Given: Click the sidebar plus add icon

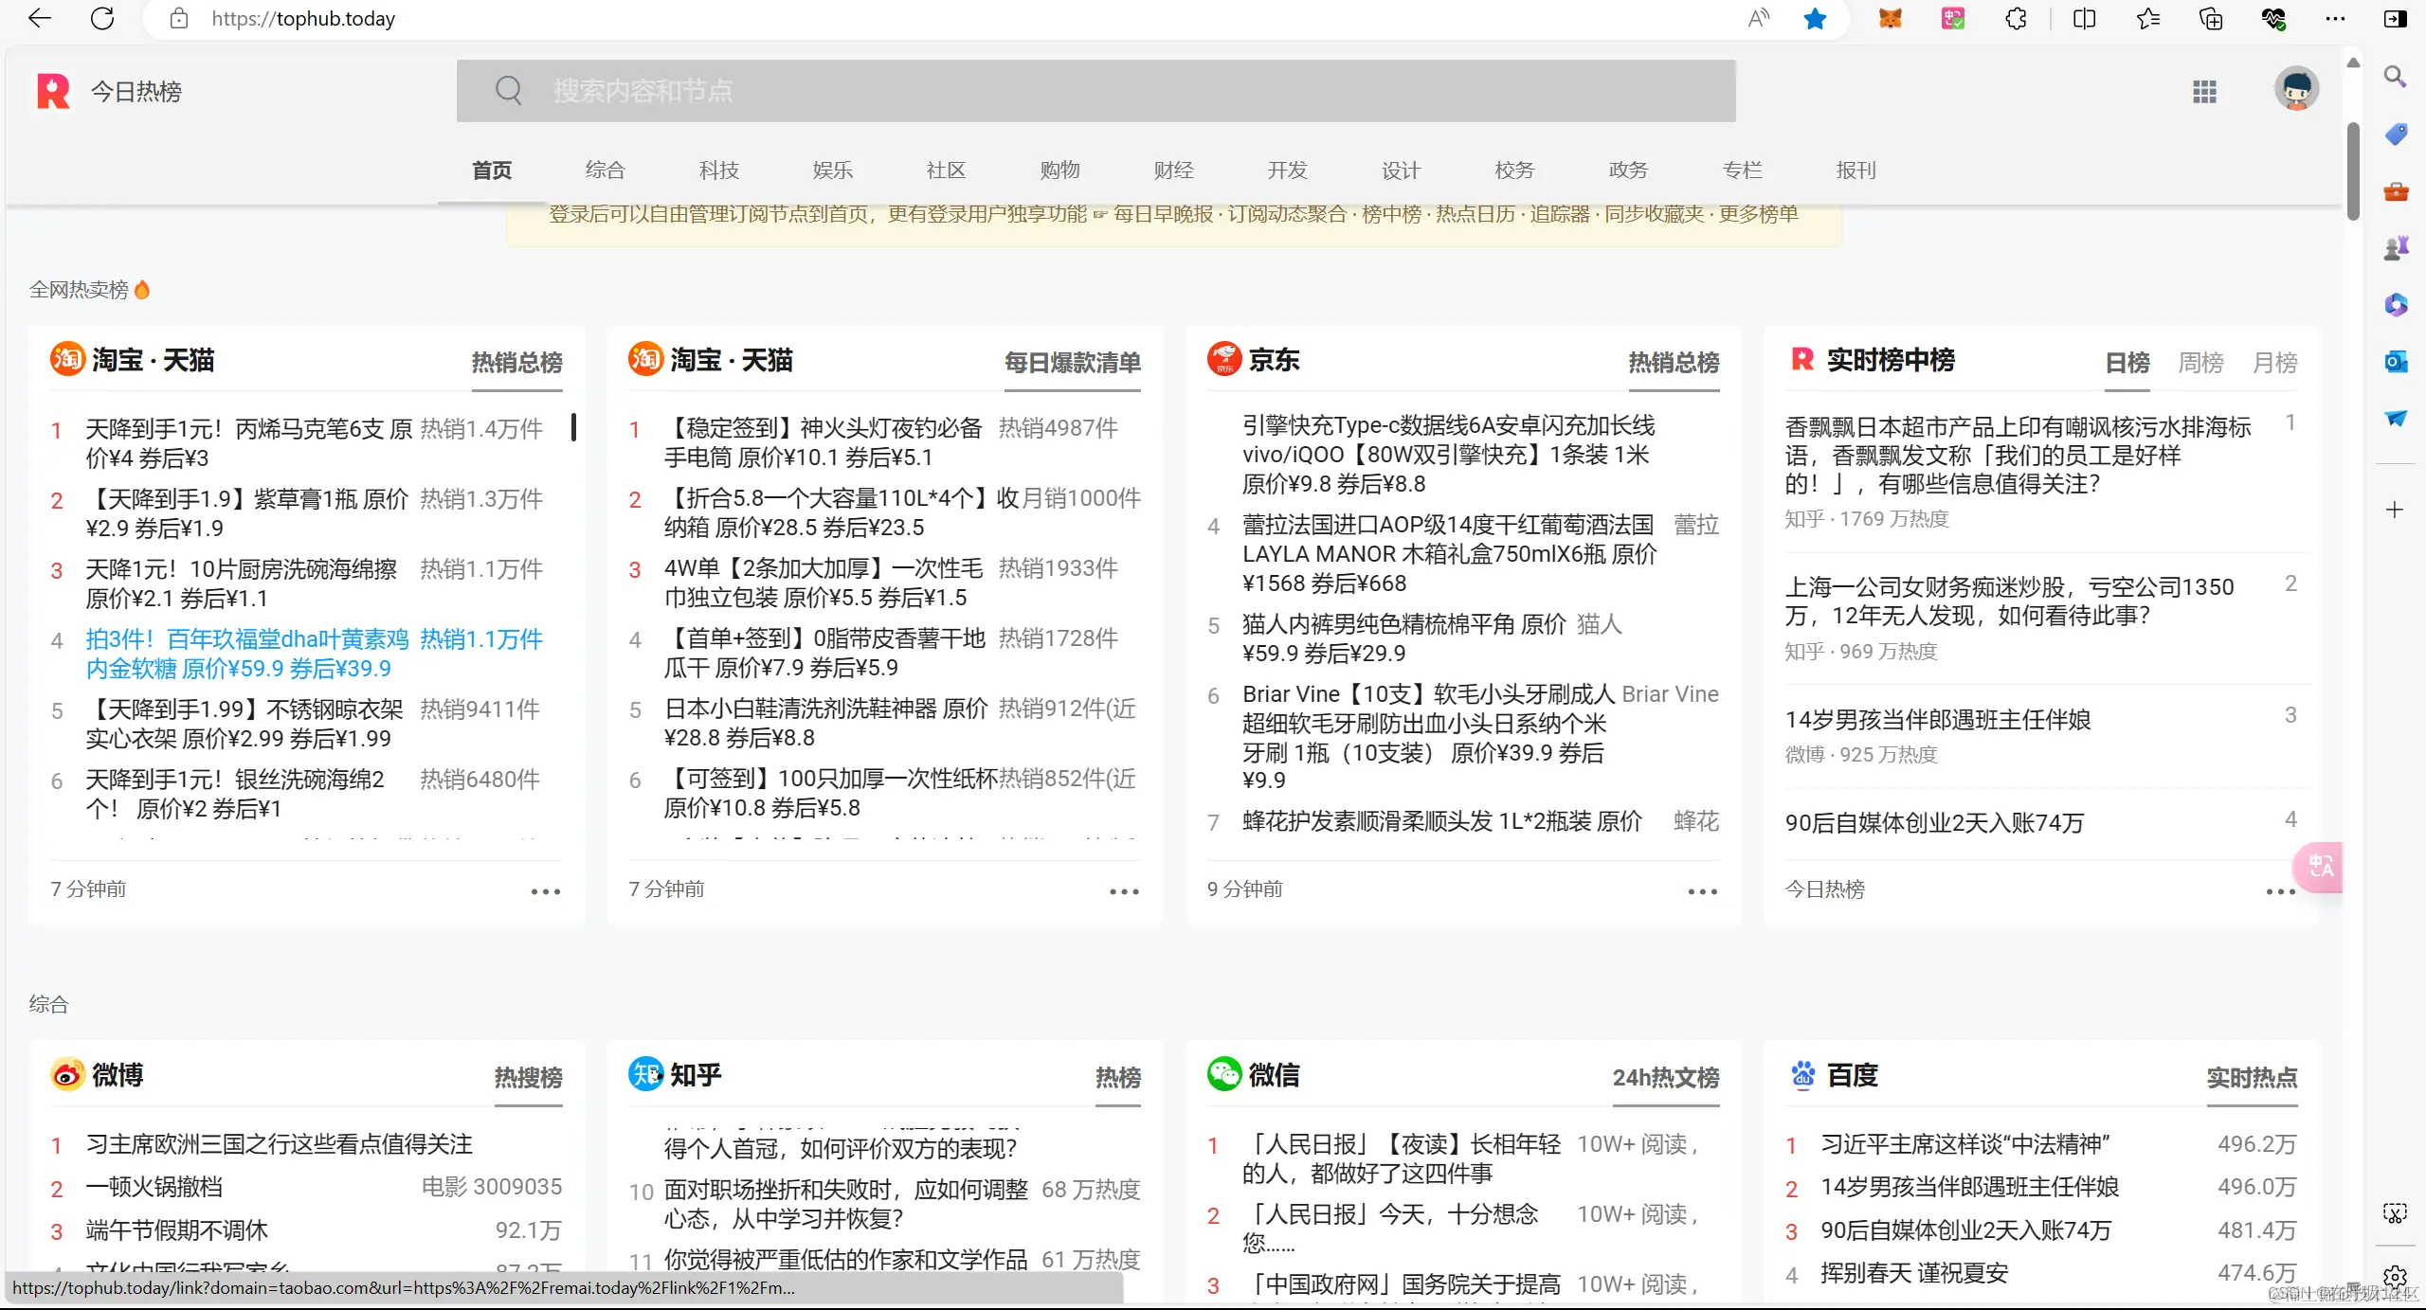Looking at the screenshot, I should point(2395,510).
